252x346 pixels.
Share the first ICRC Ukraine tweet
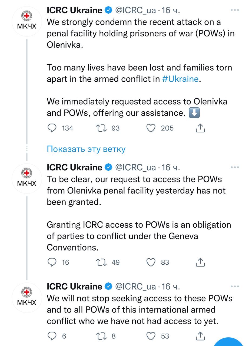tap(200, 128)
